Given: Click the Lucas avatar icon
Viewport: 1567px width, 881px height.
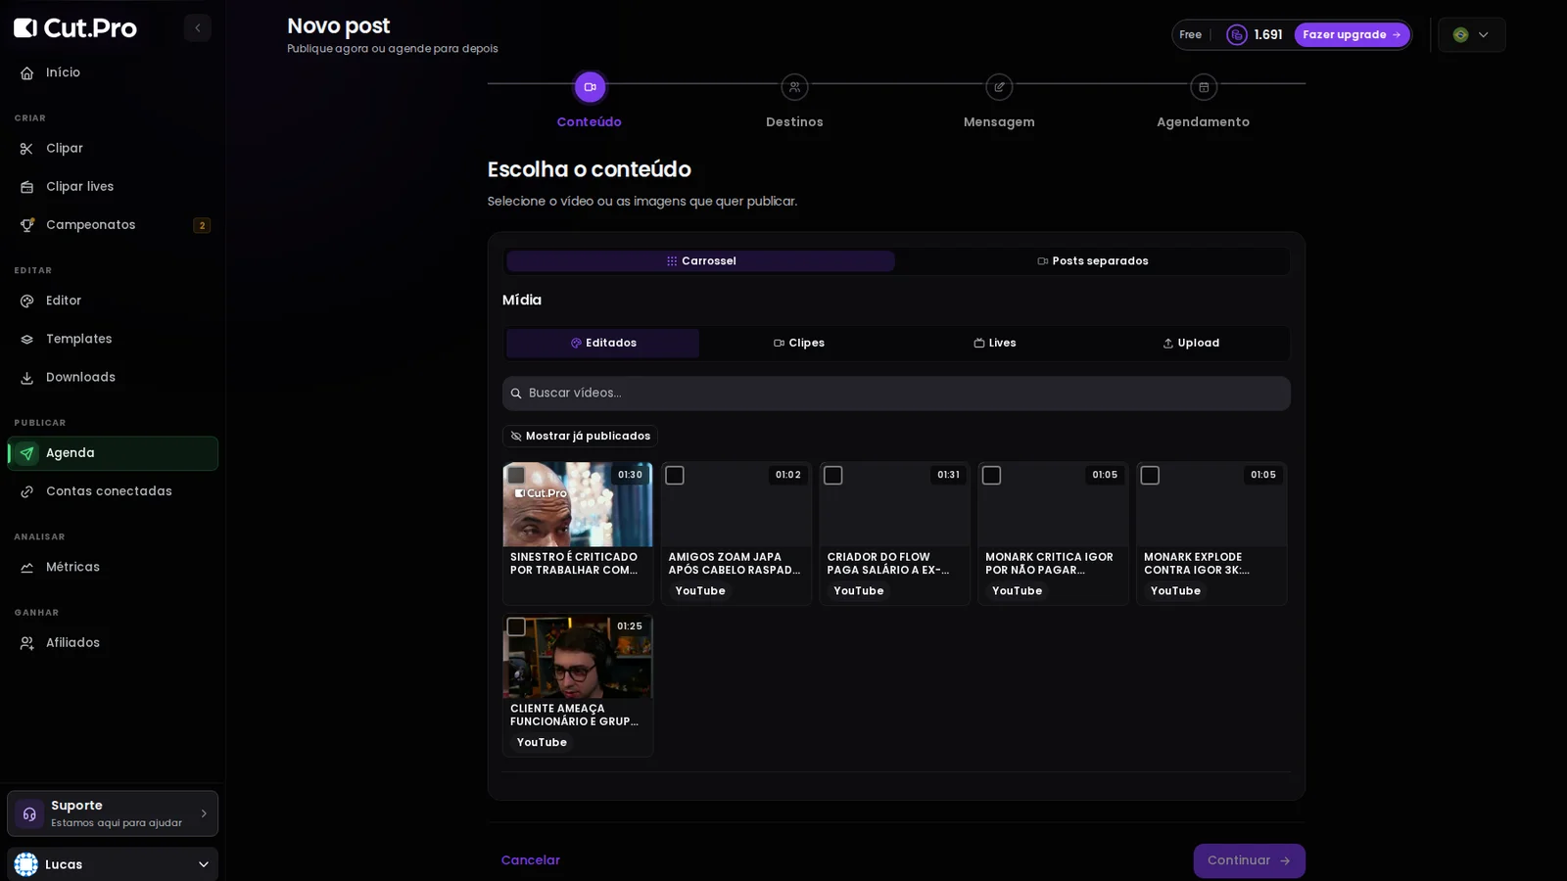Looking at the screenshot, I should pyautogui.click(x=26, y=864).
